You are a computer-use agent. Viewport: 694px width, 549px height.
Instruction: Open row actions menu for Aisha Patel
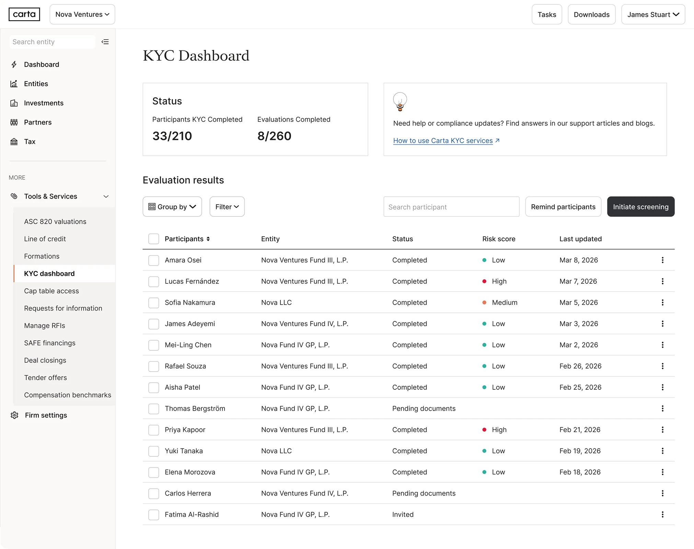point(662,387)
